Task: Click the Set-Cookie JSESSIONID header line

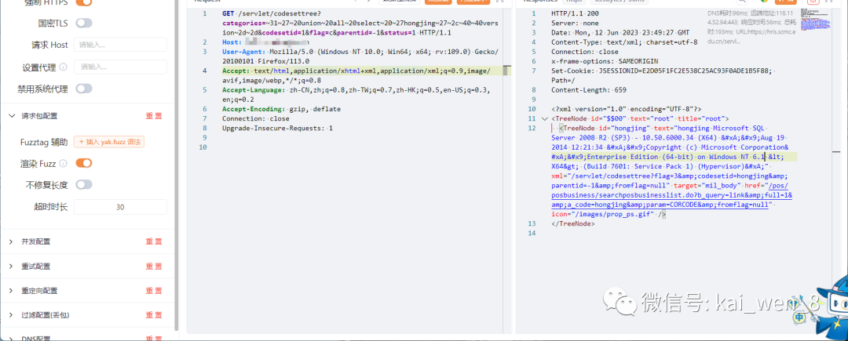Action: [x=663, y=75]
